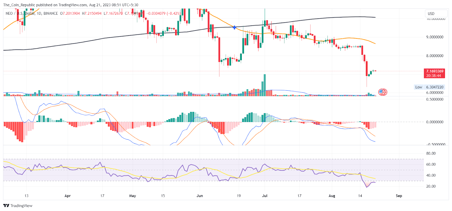
Task: Click the 8.0000000 price axis label
Action: tap(434, 56)
